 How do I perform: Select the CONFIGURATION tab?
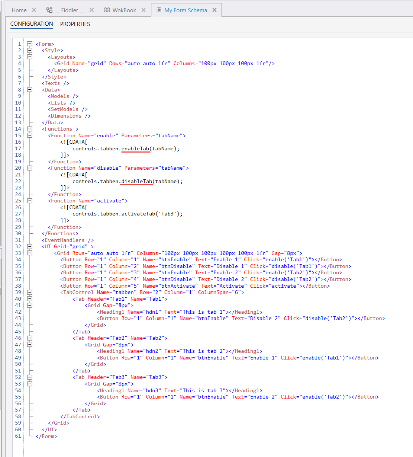coord(32,24)
